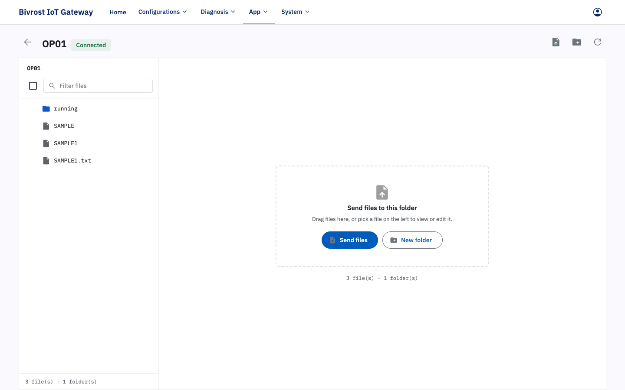Expand the Diagnosis dropdown menu
The image size is (625, 390).
(218, 12)
